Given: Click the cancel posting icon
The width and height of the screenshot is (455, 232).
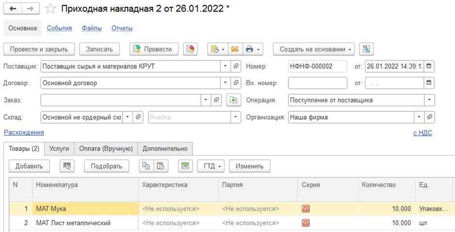Looking at the screenshot, I should 190,49.
